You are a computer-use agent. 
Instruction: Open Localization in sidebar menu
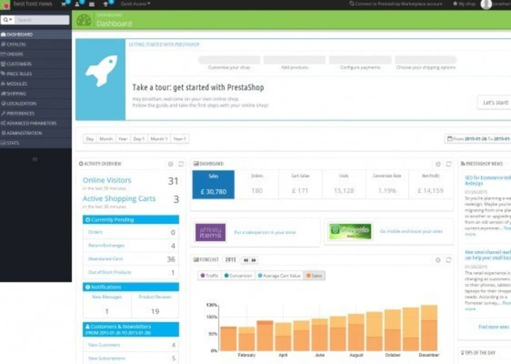(36, 103)
